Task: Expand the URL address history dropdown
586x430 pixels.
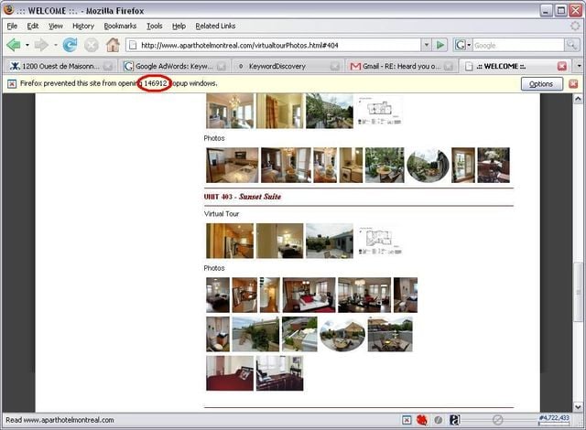Action: [426, 45]
